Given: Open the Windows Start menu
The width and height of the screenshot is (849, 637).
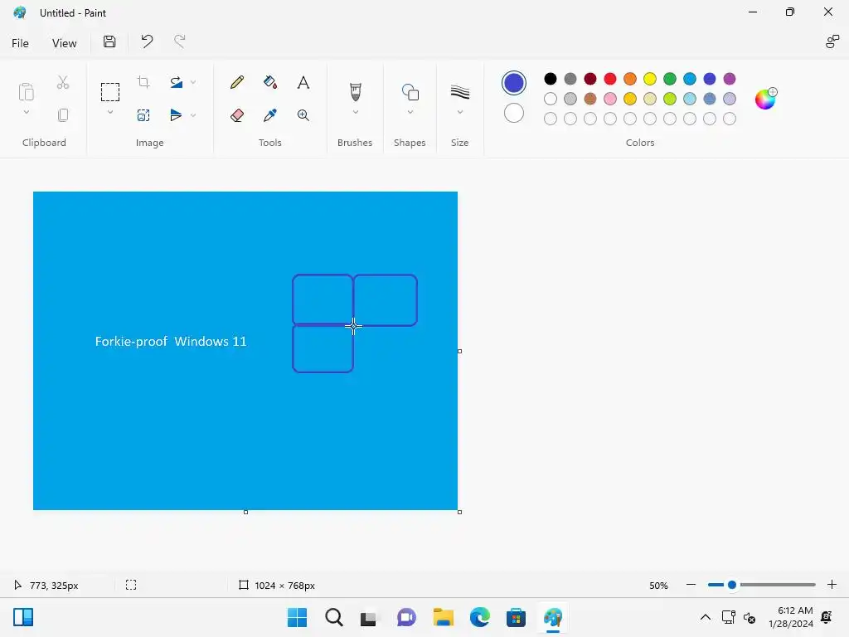Looking at the screenshot, I should click(297, 617).
